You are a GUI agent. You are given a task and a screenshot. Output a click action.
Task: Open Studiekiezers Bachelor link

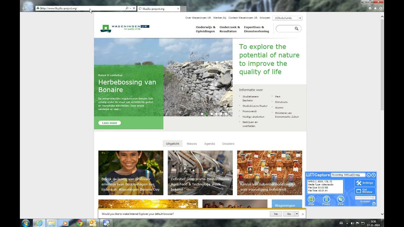click(251, 98)
